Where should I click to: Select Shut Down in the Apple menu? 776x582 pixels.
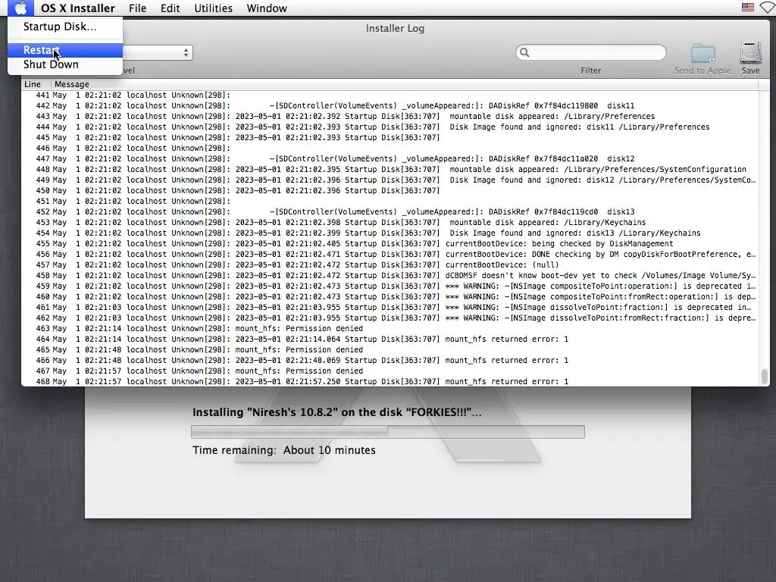(65, 64)
